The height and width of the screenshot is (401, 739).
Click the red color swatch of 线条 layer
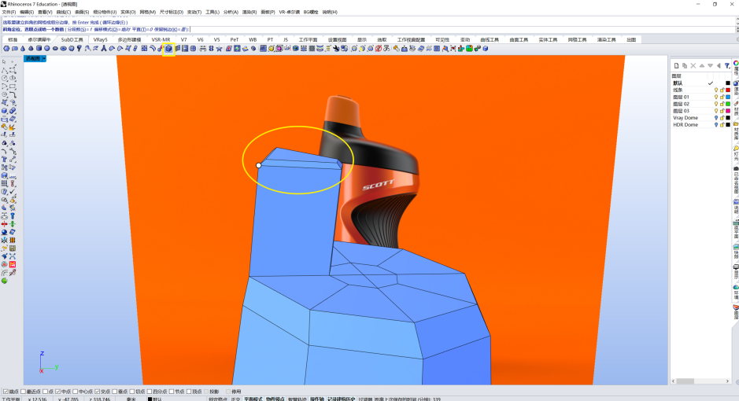tap(728, 90)
